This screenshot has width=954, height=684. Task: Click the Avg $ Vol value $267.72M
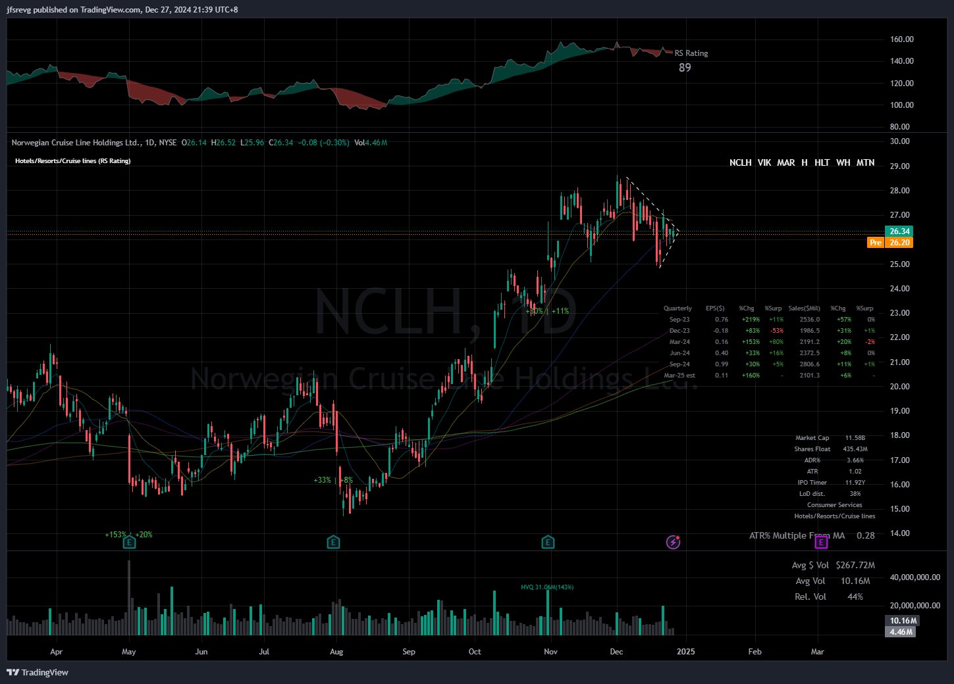pos(855,565)
